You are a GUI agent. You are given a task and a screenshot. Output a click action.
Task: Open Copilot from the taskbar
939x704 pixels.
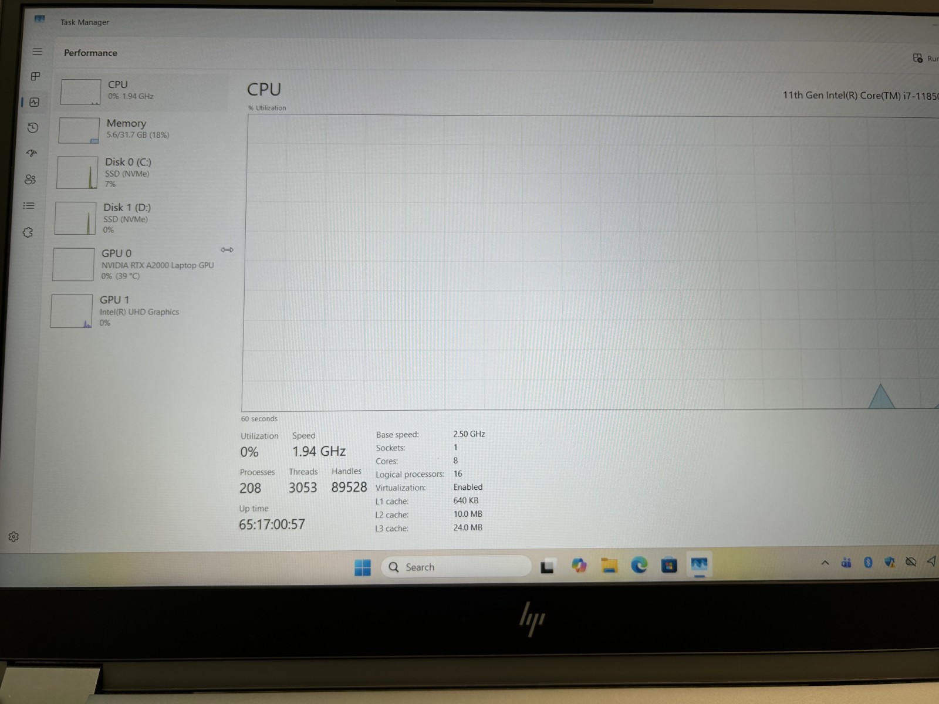click(579, 566)
